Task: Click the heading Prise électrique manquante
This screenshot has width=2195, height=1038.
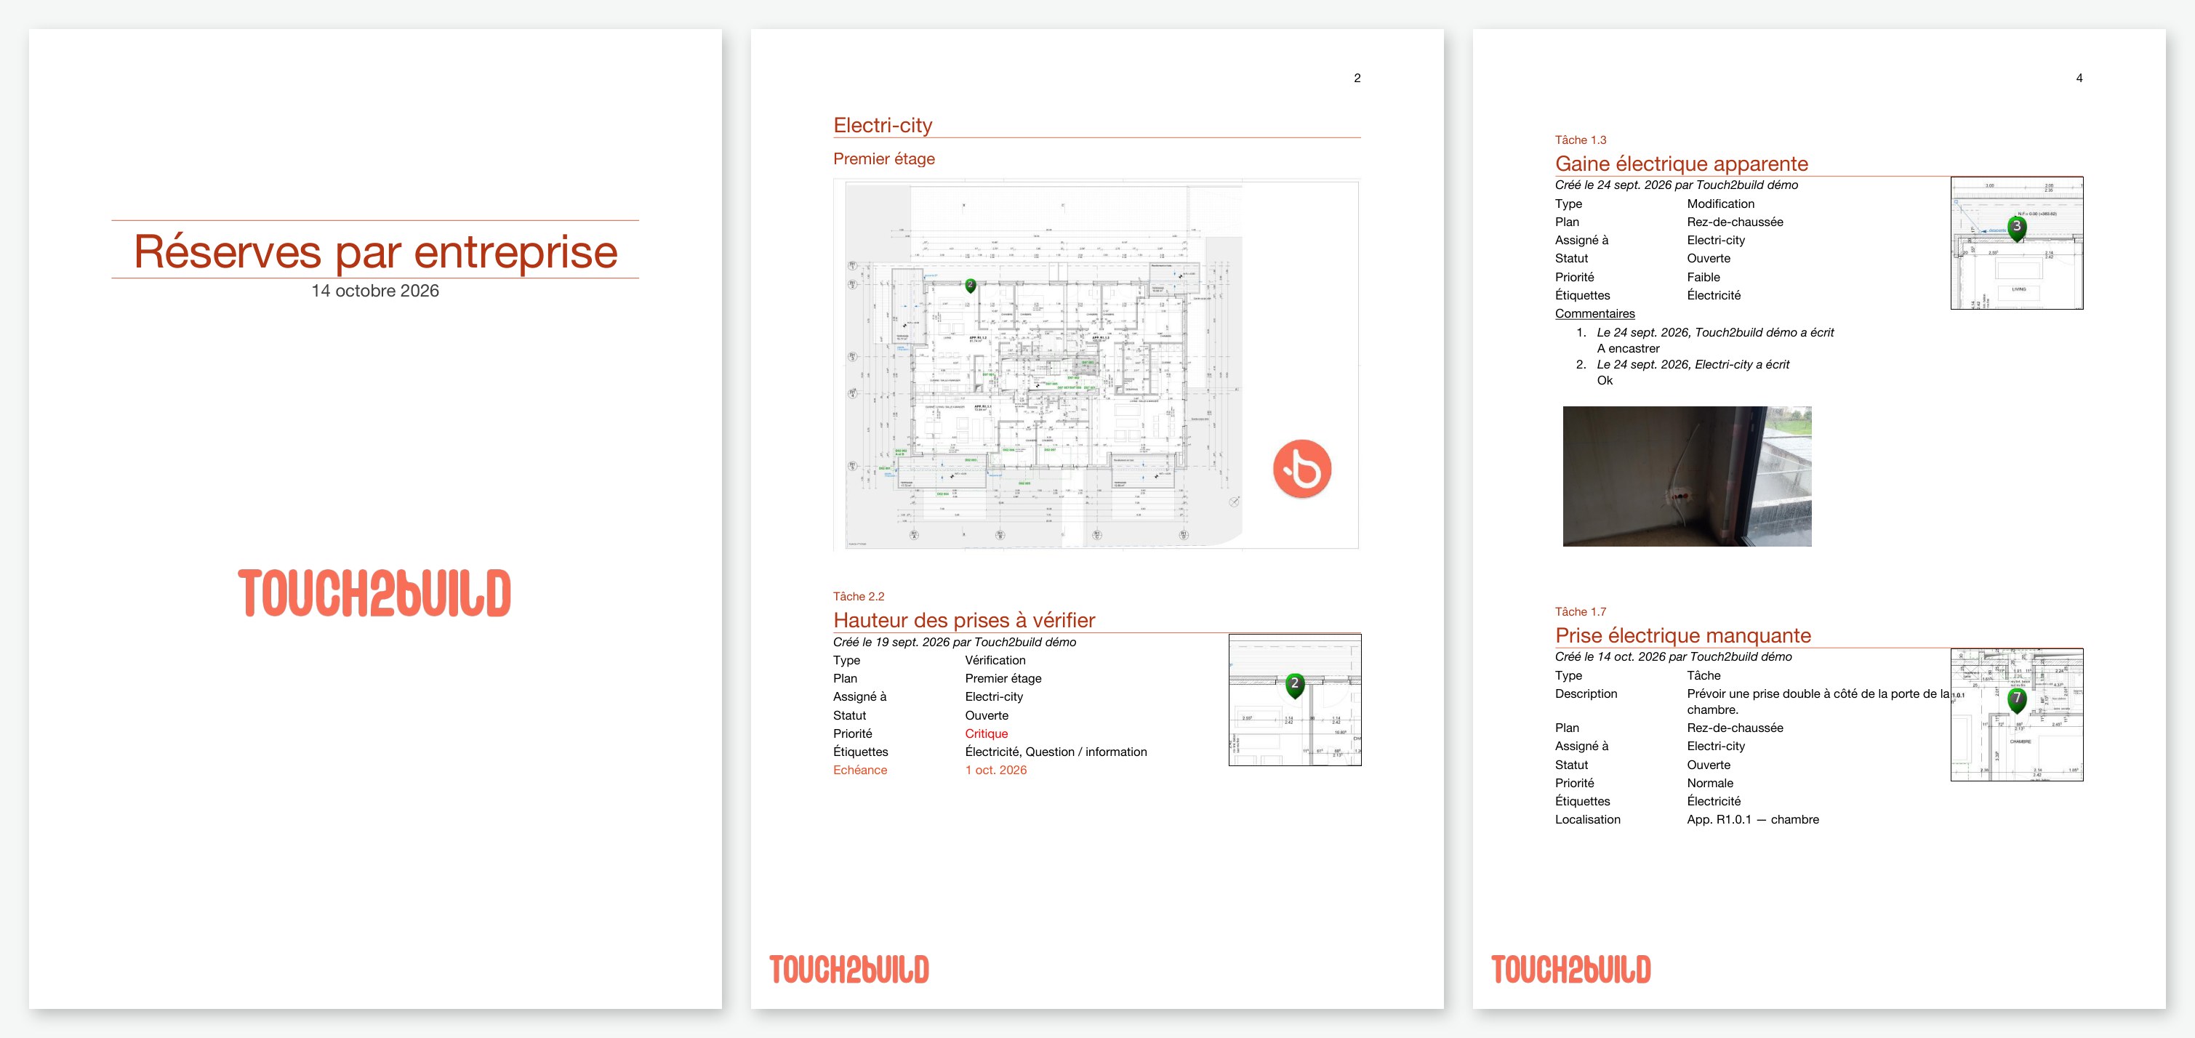Action: (1683, 635)
